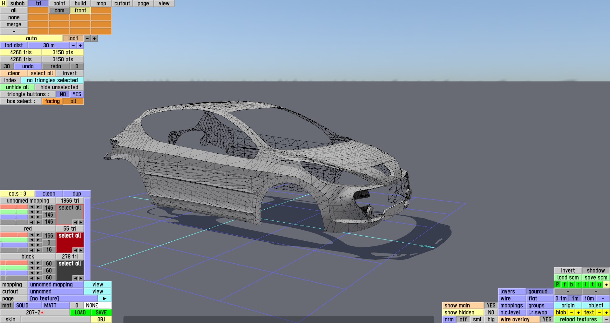Image resolution: width=610 pixels, height=323 pixels.
Task: Set box select mode to facing
Action: 52,101
